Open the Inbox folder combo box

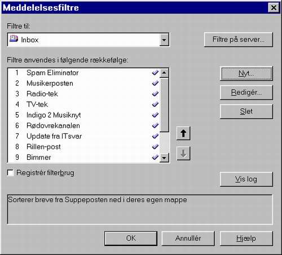89,40
